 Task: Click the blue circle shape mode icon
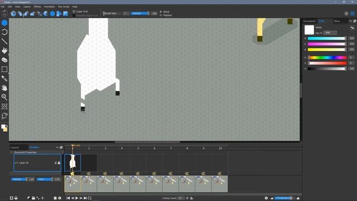pos(52,14)
